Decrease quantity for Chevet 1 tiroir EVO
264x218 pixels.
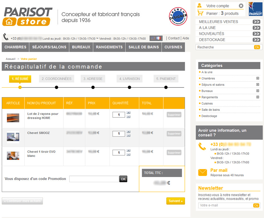click(128, 154)
